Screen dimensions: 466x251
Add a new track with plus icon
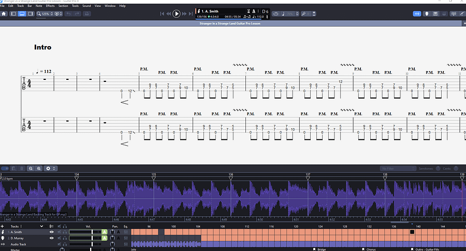click(3, 226)
